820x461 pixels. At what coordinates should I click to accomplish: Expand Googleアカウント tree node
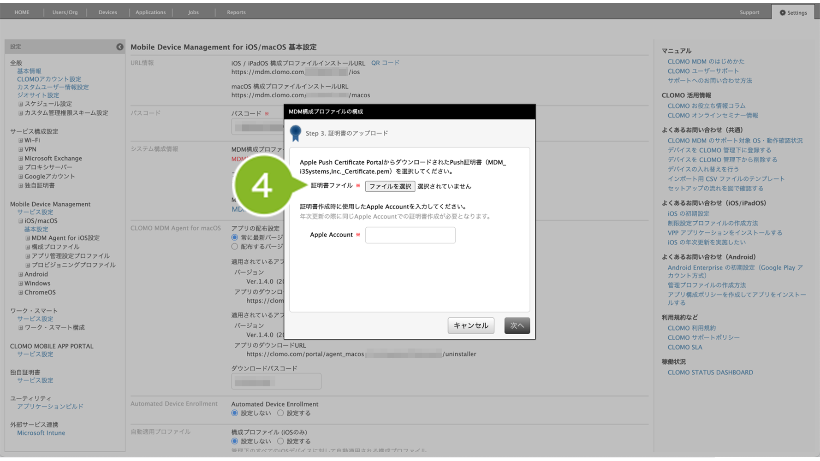click(20, 177)
